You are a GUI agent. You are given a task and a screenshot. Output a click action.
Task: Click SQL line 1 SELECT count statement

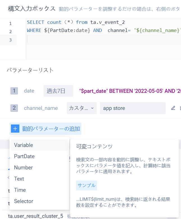tap(76, 22)
